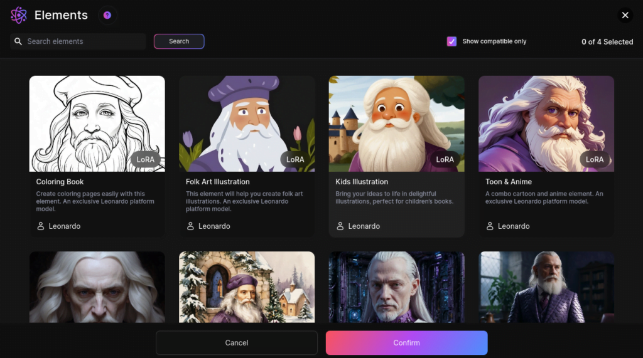This screenshot has width=643, height=358.
Task: Click LoRA badge on Folk Art Illustration
Action: pos(295,159)
